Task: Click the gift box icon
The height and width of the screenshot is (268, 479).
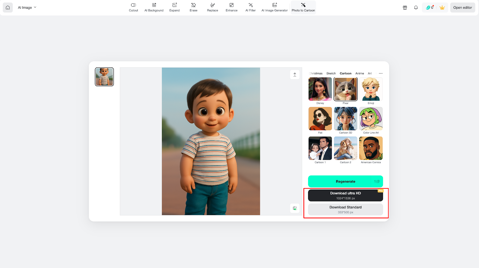Action: [405, 7]
